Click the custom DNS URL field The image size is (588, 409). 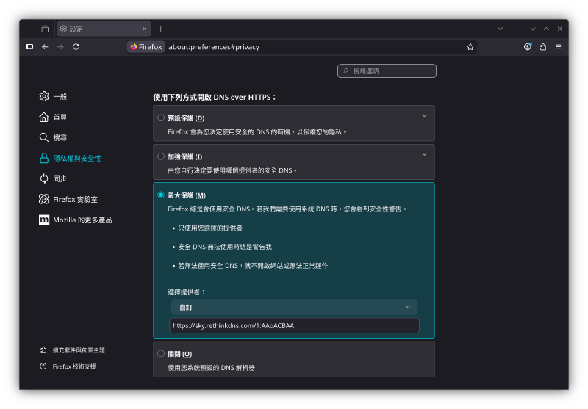pos(294,325)
